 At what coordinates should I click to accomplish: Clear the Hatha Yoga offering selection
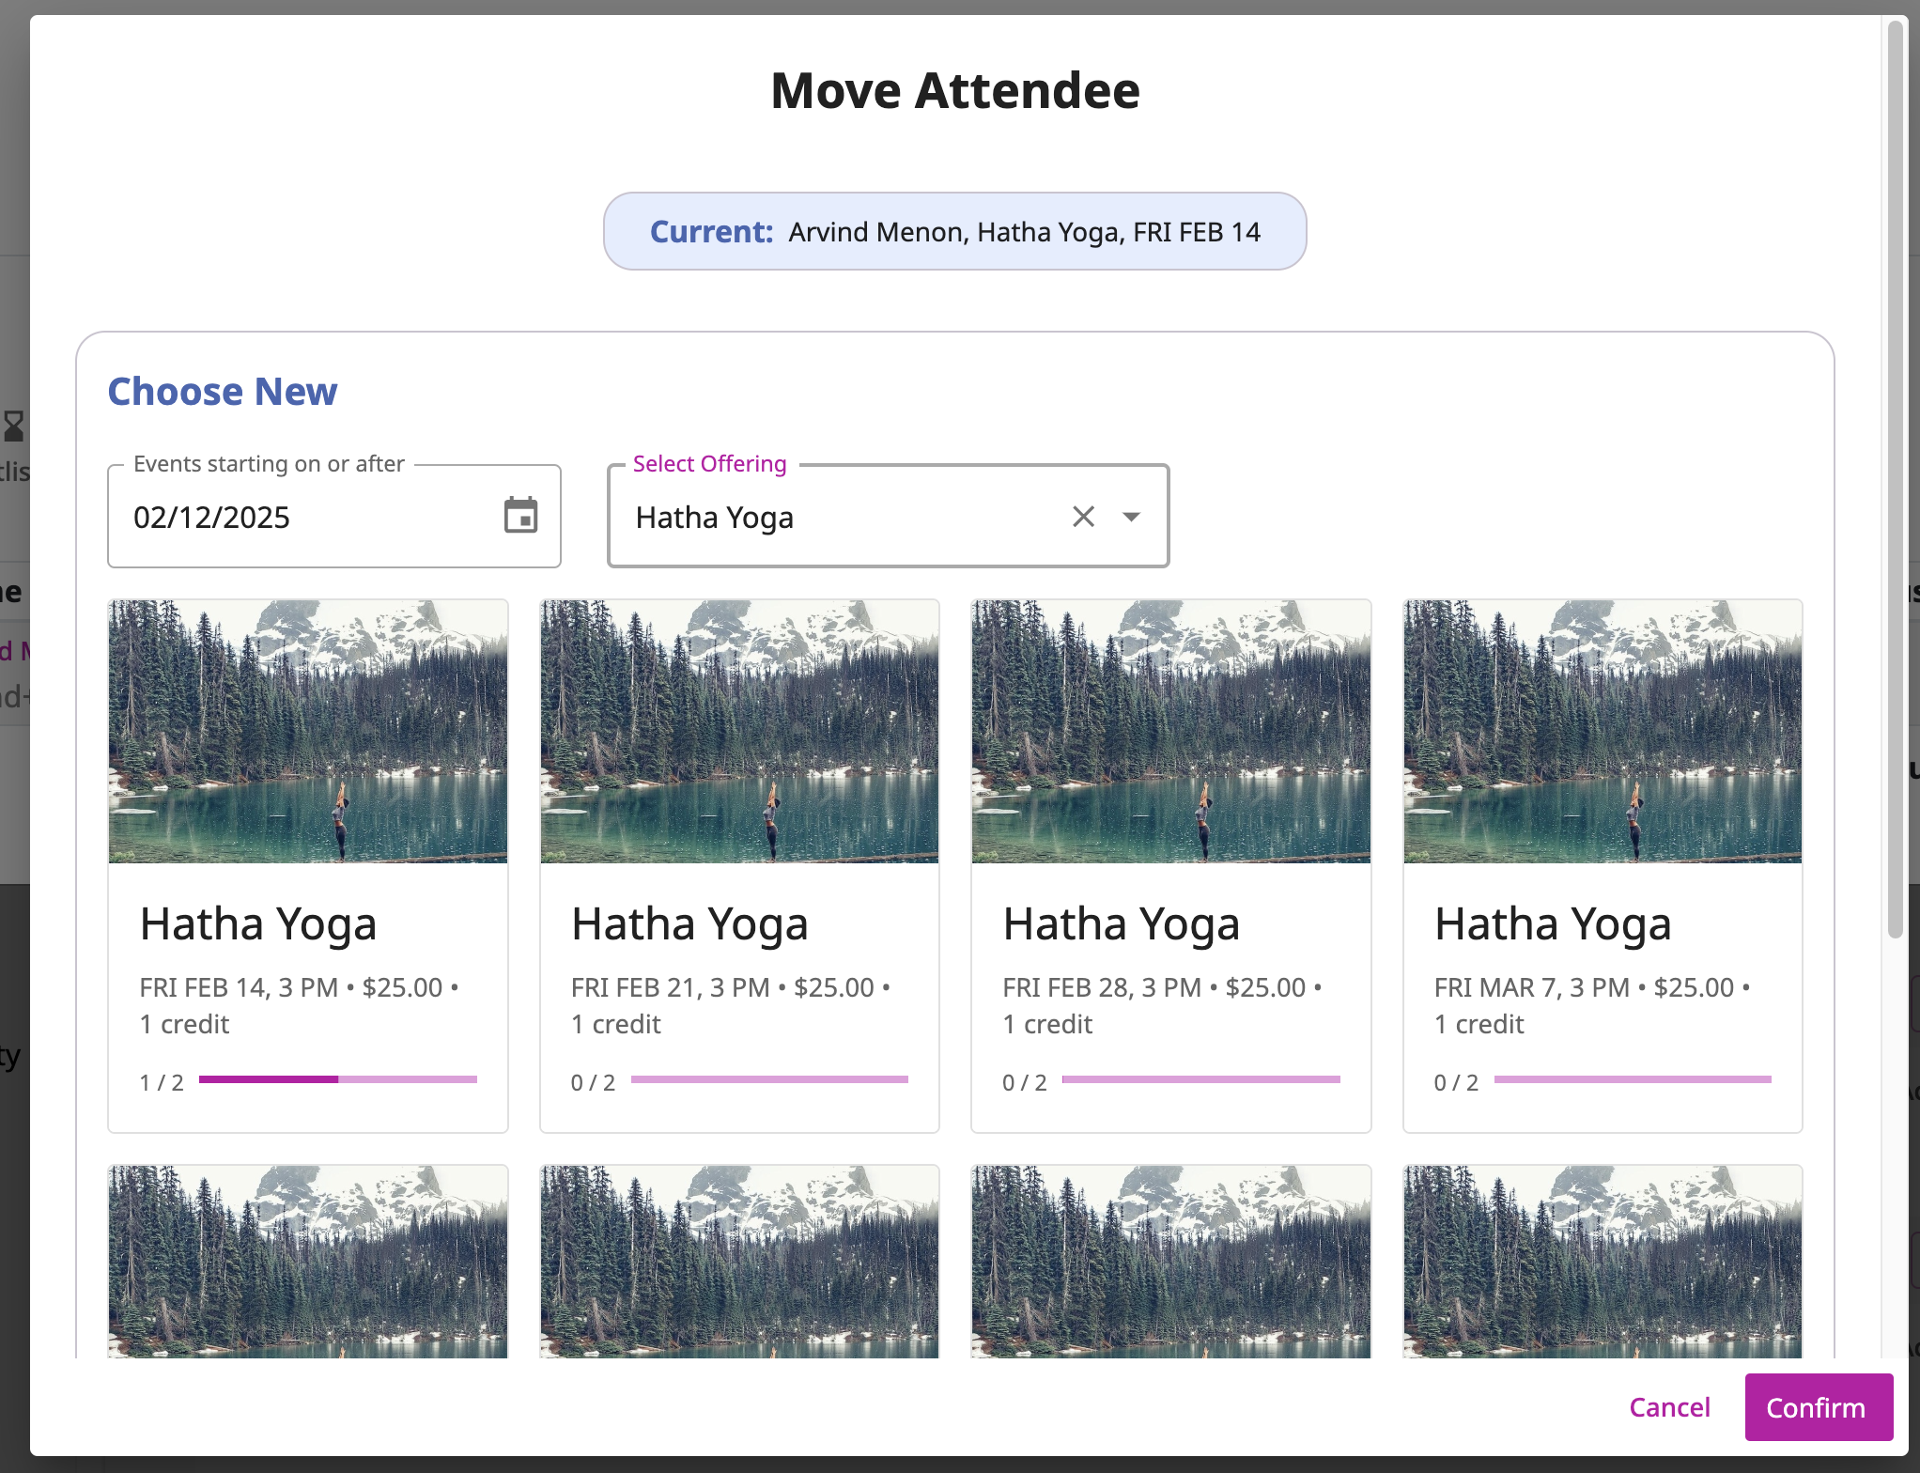click(x=1083, y=516)
